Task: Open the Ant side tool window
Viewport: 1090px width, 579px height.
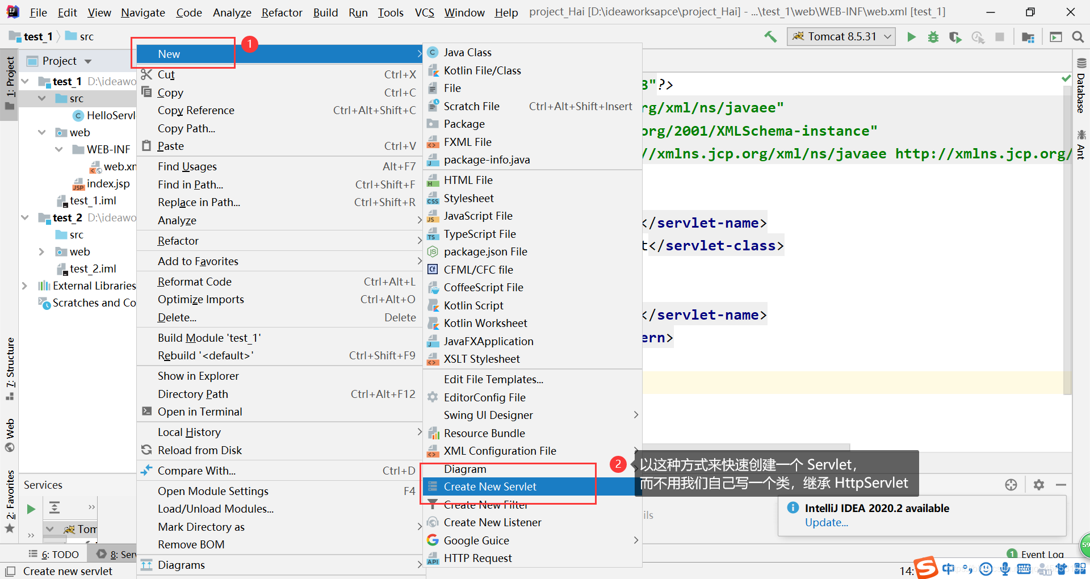Action: click(1081, 145)
